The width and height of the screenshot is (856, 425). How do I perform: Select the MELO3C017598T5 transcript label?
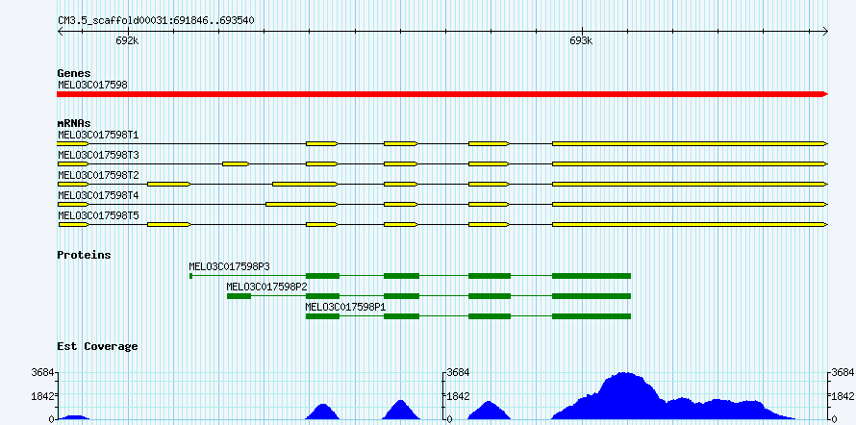(98, 215)
